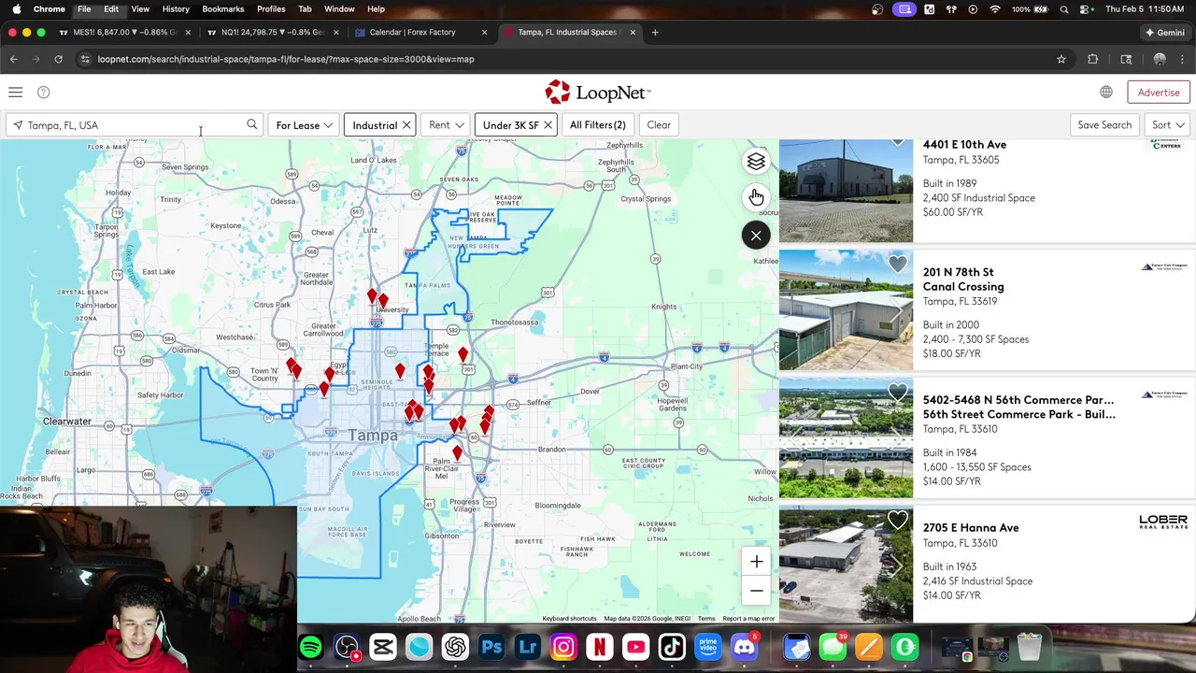
Task: Close the Tampa, FL Industrial Spaces tab
Action: click(x=633, y=32)
